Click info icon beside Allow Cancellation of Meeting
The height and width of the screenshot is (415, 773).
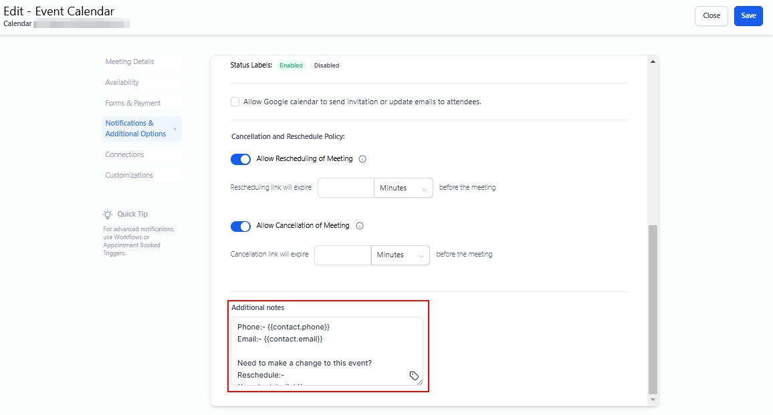click(x=360, y=226)
